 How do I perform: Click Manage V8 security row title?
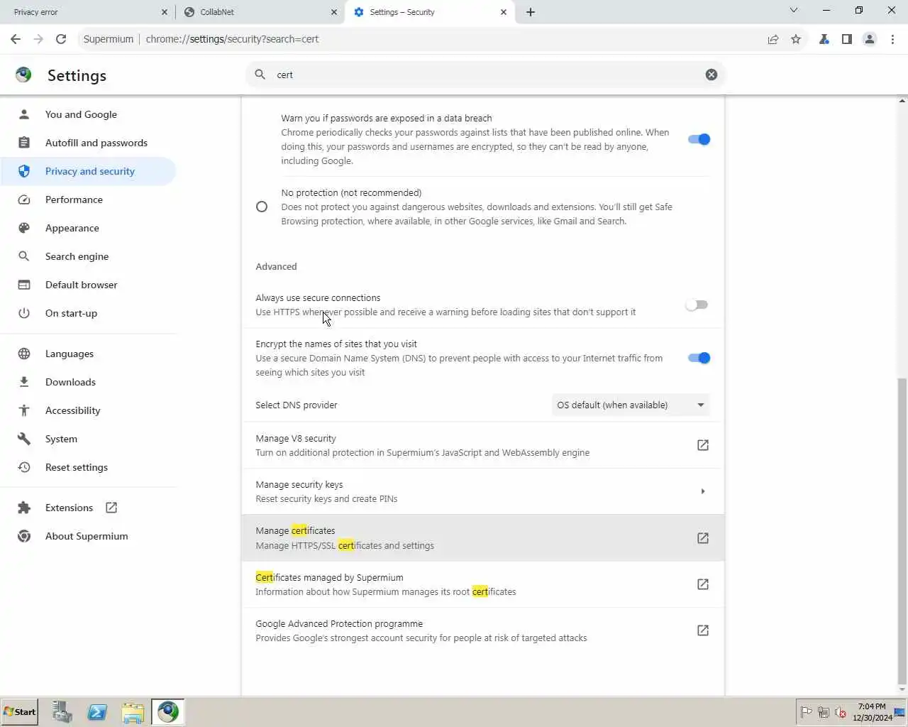(x=296, y=438)
